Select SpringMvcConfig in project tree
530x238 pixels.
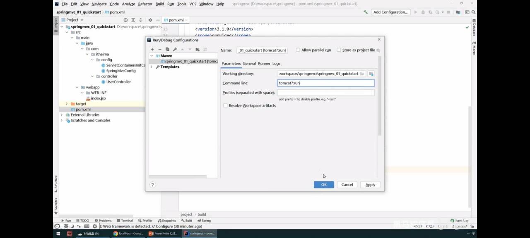tap(118, 71)
